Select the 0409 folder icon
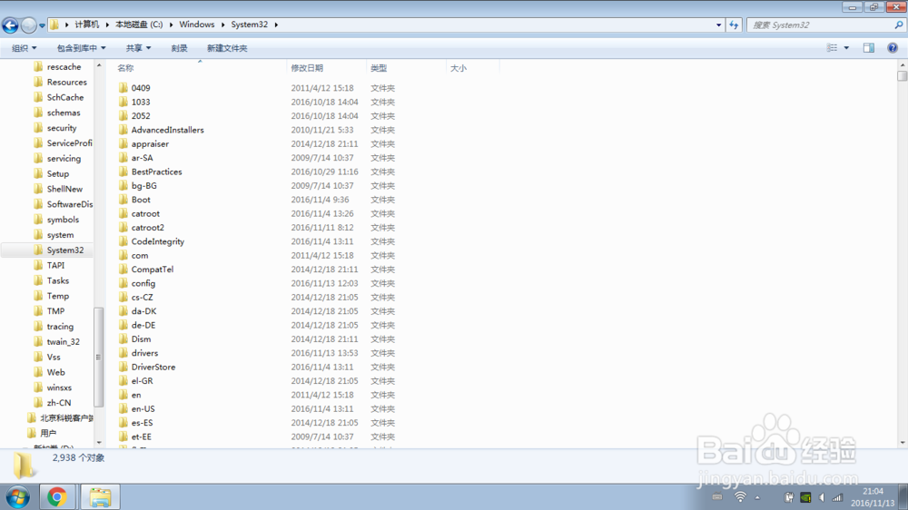This screenshot has height=510, width=908. (x=123, y=88)
